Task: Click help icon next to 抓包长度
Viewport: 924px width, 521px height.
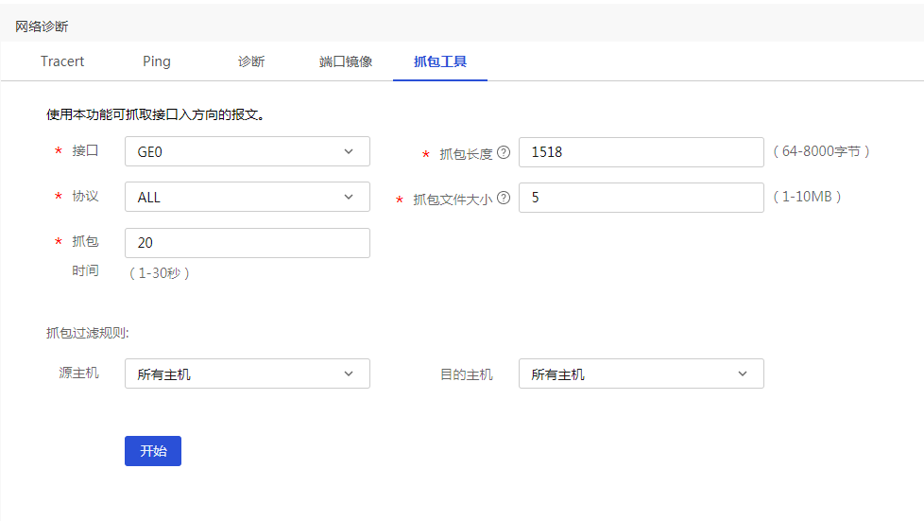Action: [504, 153]
